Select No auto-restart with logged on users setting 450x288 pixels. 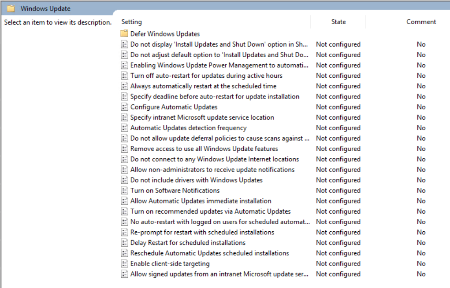[x=220, y=222]
